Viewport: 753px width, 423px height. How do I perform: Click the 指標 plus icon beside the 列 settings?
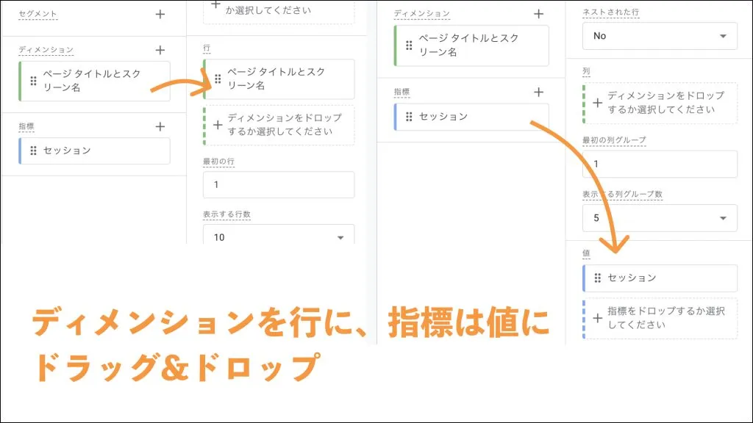click(538, 92)
